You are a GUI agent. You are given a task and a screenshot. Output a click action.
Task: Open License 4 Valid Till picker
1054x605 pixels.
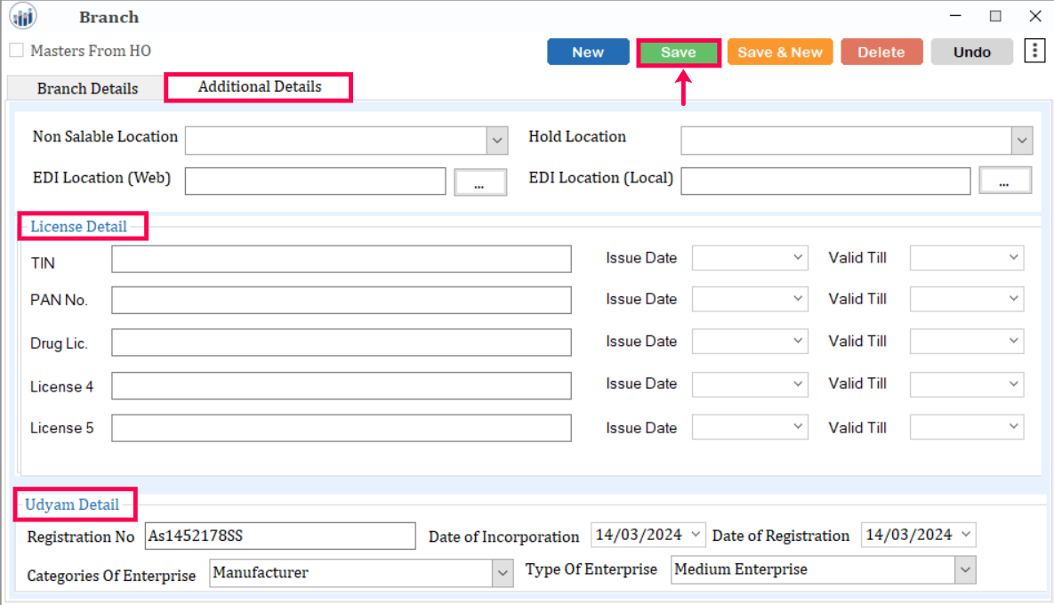(1014, 383)
